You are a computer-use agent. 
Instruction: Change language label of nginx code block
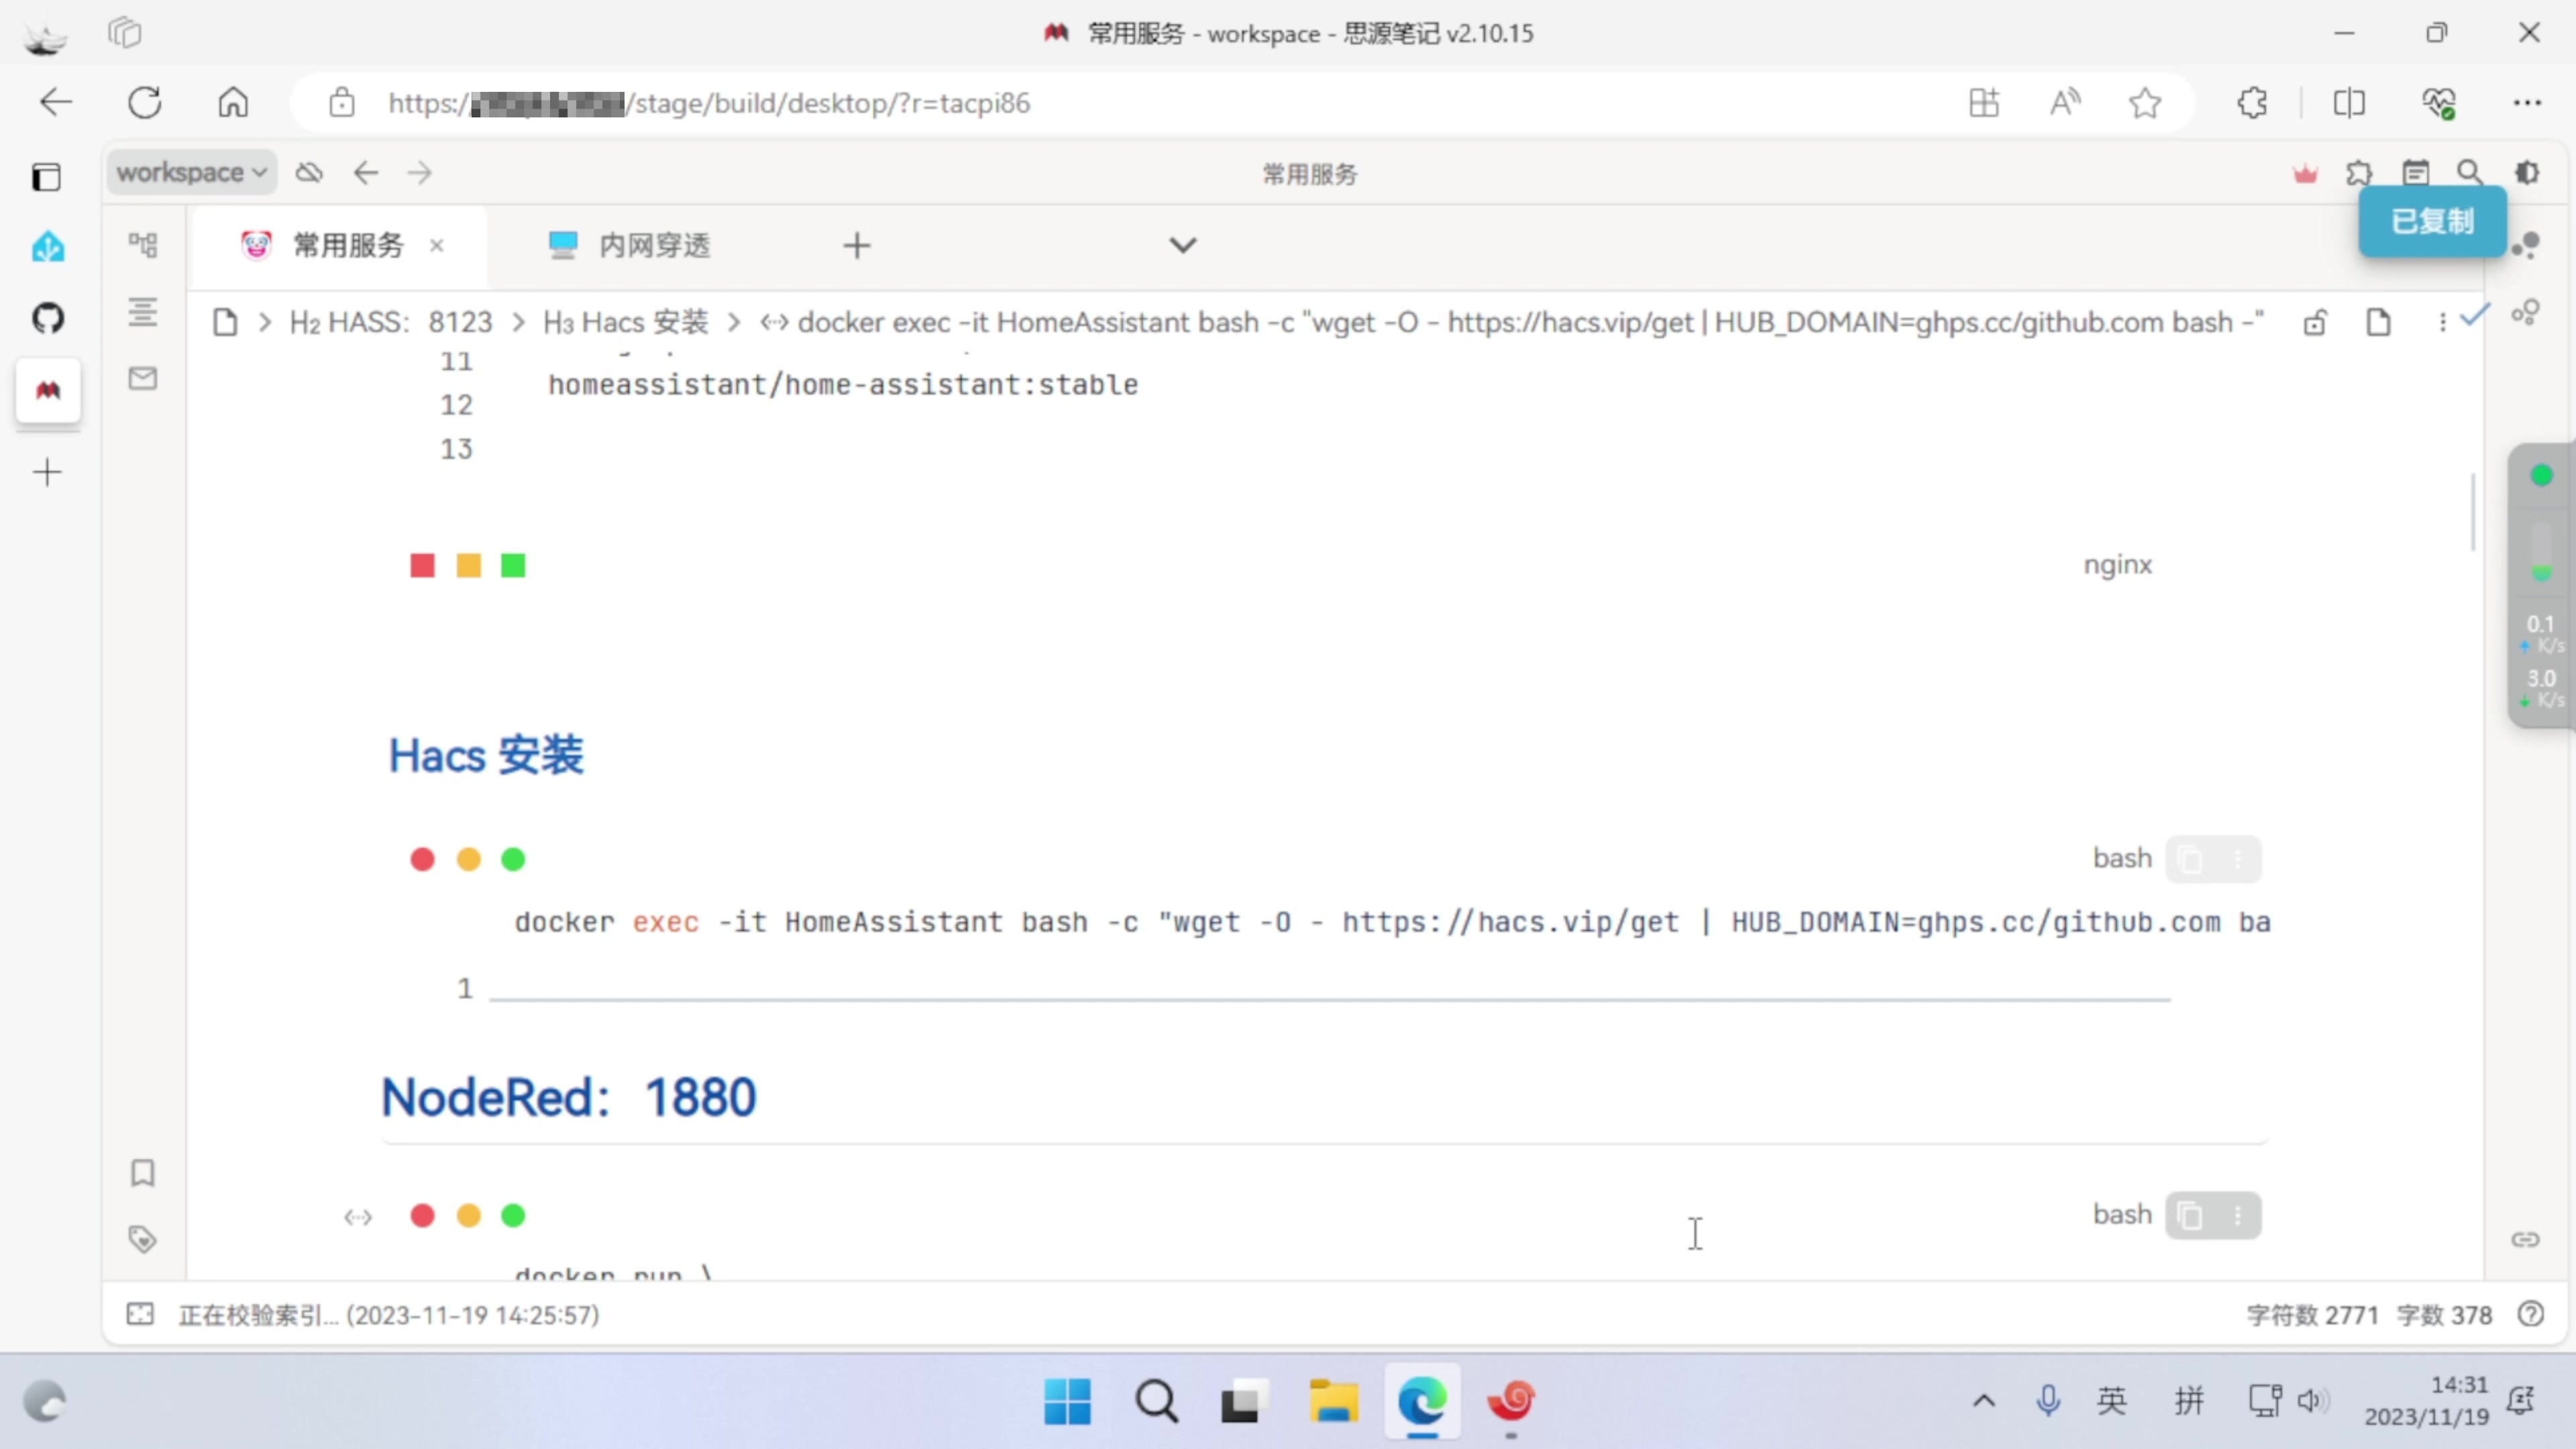[2118, 565]
